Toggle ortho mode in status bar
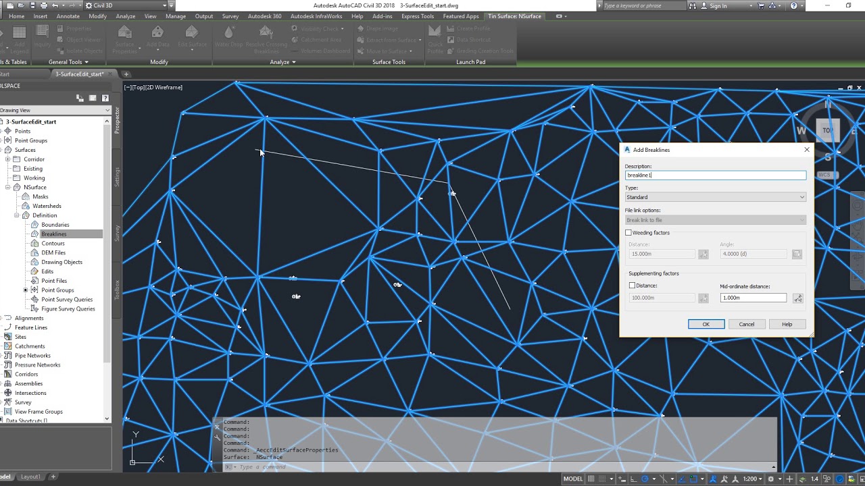This screenshot has width=865, height=486. [633, 479]
